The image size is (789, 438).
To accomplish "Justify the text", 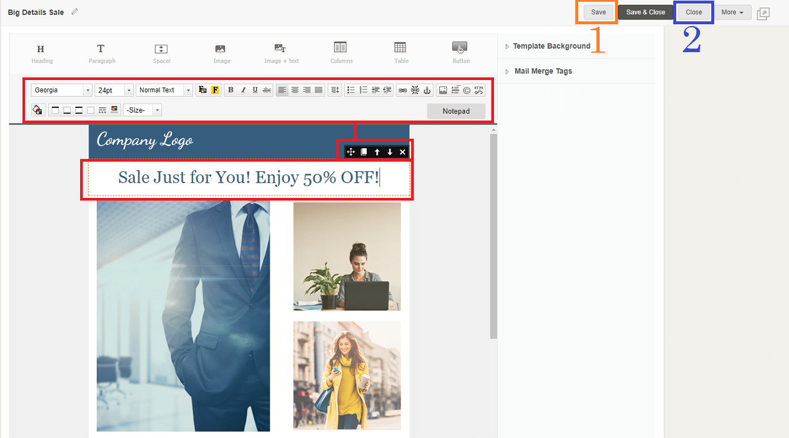I will 319,90.
